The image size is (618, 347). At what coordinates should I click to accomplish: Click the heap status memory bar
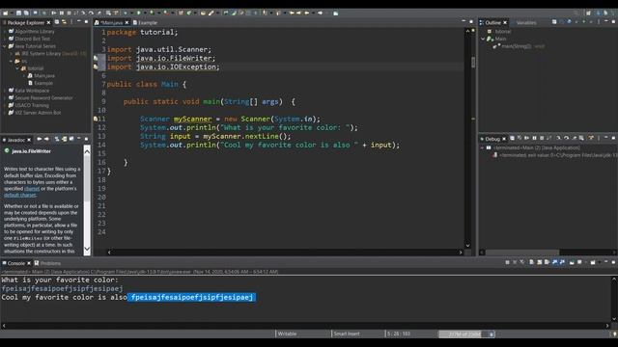pyautogui.click(x=463, y=334)
